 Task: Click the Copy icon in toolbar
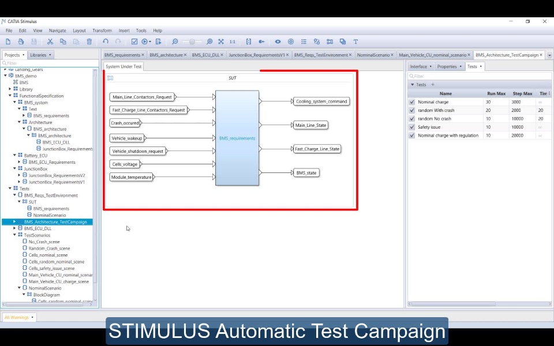63,42
